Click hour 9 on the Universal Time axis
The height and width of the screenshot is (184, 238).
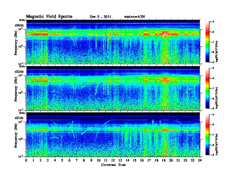point(91,161)
